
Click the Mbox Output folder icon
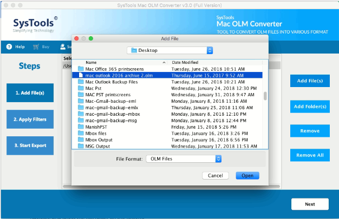pyautogui.click(x=81, y=140)
